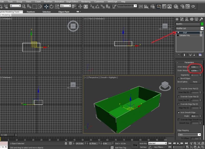Expand the Edge Mapping Copy dropdown
This screenshot has height=149, width=205.
[189, 134]
